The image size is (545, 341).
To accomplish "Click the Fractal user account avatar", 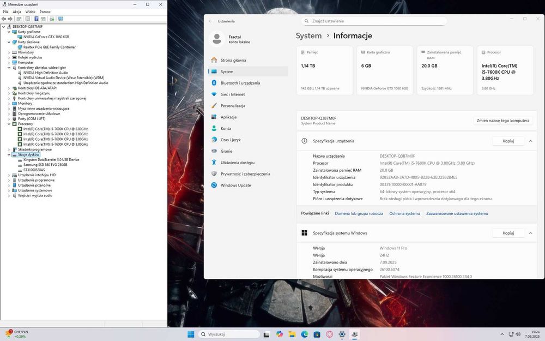I will tap(216, 39).
